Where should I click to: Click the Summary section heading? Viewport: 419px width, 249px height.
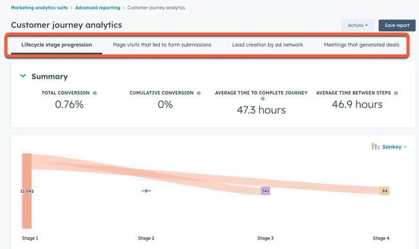tap(50, 77)
